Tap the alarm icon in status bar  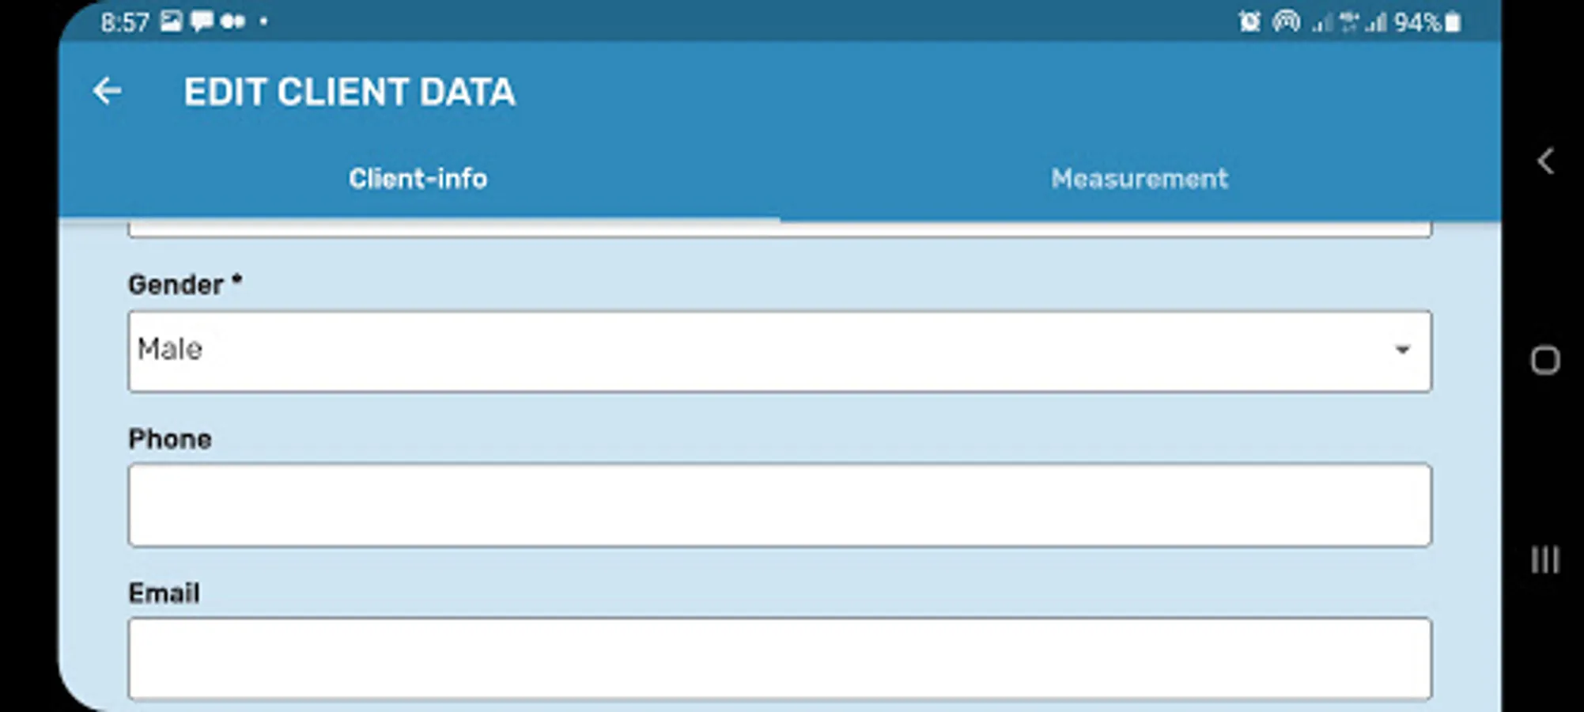coord(1249,22)
